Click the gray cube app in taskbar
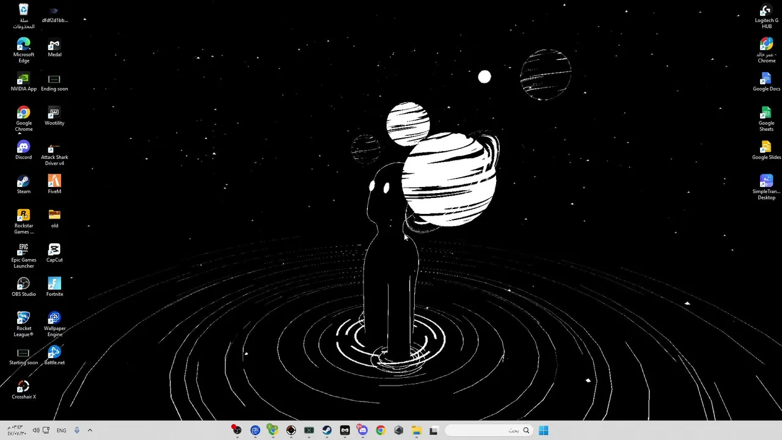The width and height of the screenshot is (782, 440). pos(399,430)
